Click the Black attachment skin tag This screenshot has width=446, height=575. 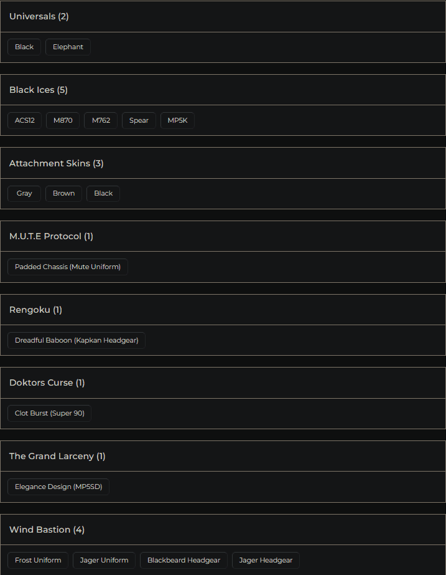point(103,193)
